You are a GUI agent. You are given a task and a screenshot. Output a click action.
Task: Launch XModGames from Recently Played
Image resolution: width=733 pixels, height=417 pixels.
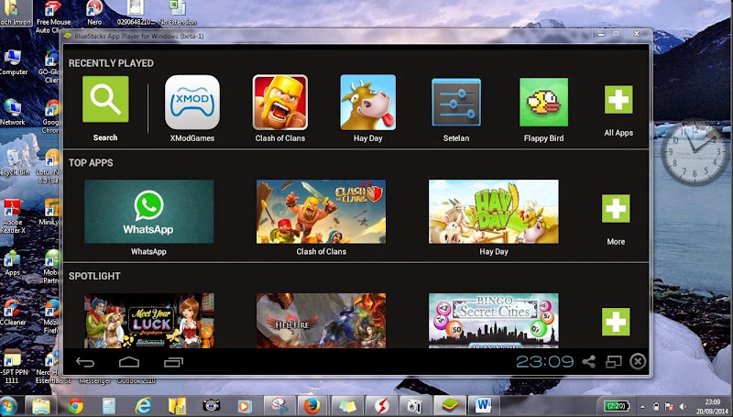(192, 103)
